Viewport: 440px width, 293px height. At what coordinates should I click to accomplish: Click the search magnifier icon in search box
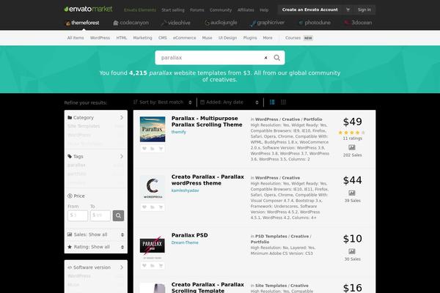tap(276, 58)
